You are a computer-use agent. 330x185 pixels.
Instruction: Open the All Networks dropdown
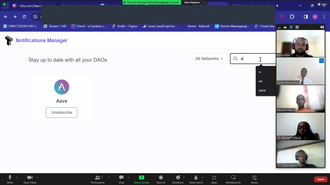tap(209, 58)
